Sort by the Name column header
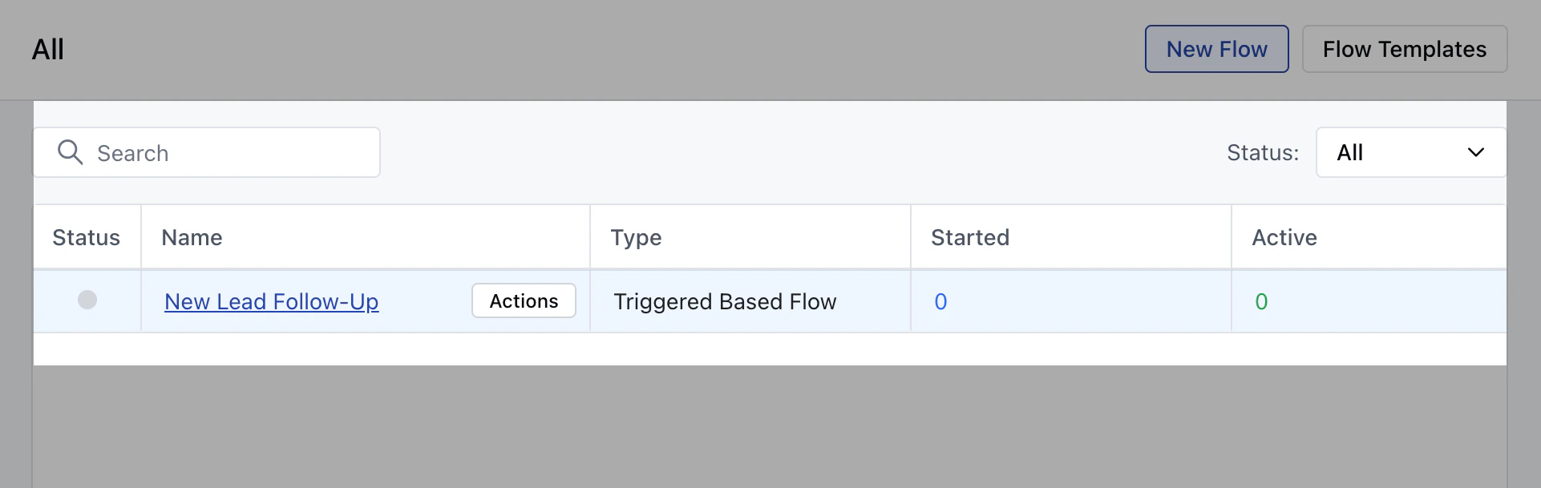Viewport: 1541px width, 488px height. point(192,237)
